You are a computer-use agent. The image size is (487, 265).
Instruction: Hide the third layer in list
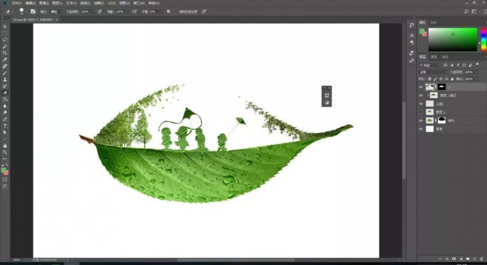click(421, 104)
